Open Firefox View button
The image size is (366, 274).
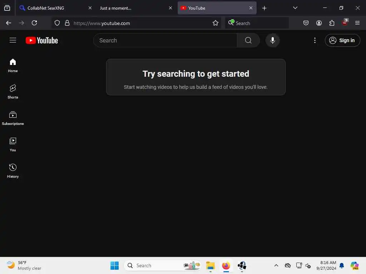[7, 8]
